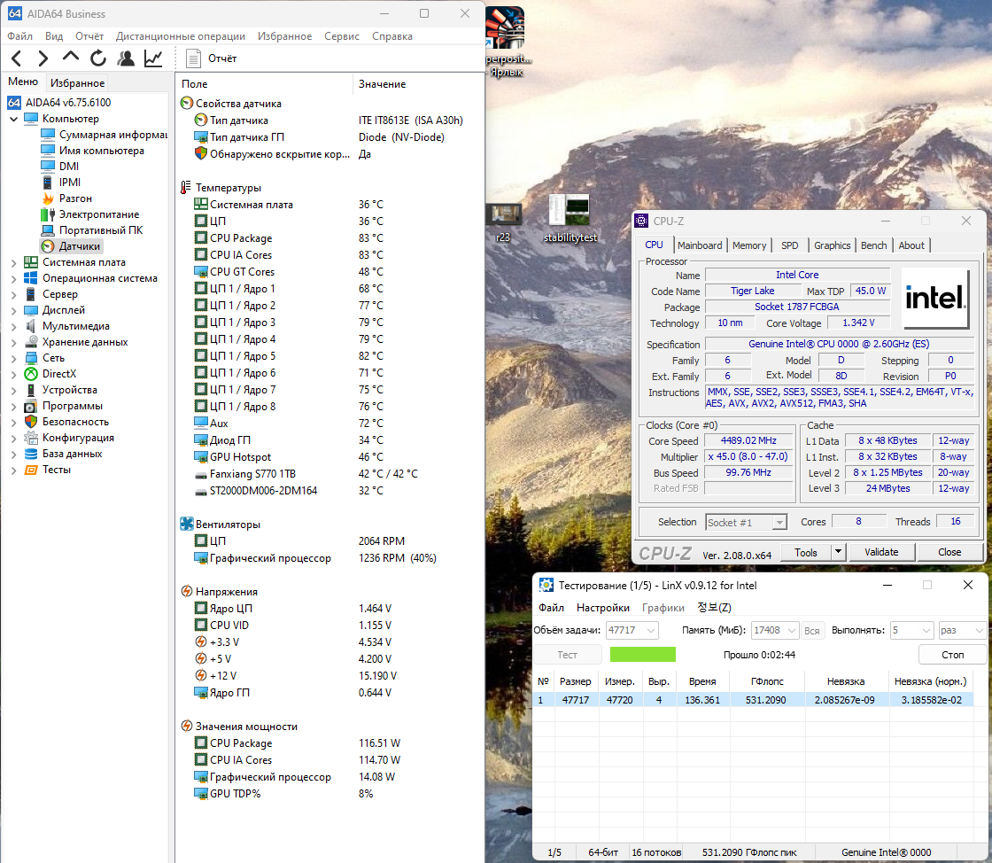Screen dimensions: 992x863
Task: Open the Graphics tab in CPU-Z
Action: pyautogui.click(x=832, y=245)
